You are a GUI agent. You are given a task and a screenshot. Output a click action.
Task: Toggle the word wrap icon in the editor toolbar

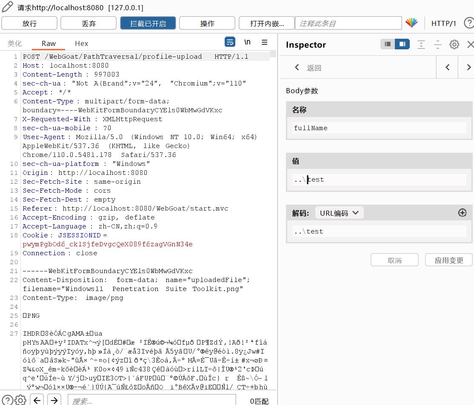click(230, 42)
